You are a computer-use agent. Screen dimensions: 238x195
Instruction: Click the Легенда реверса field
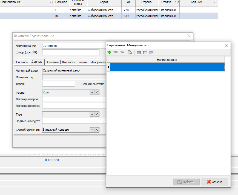tap(74, 106)
